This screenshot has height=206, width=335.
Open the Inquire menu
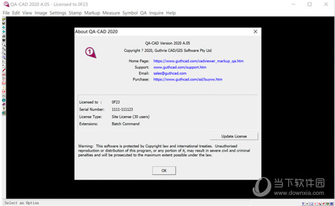point(156,13)
